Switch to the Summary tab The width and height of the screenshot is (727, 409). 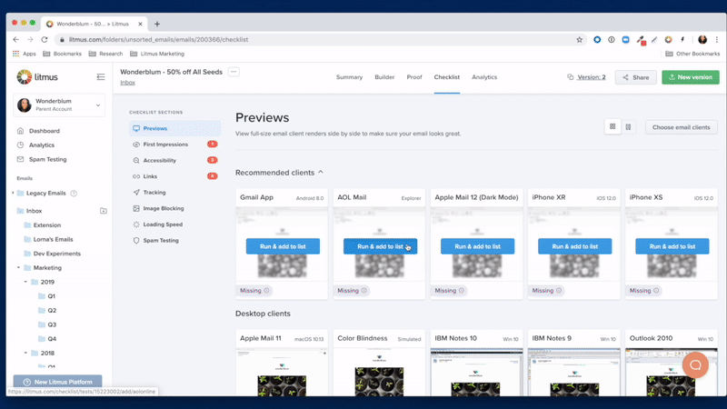[349, 77]
